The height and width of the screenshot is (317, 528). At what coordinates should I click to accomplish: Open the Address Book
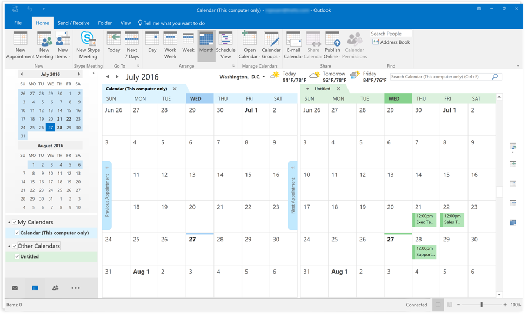pos(391,42)
